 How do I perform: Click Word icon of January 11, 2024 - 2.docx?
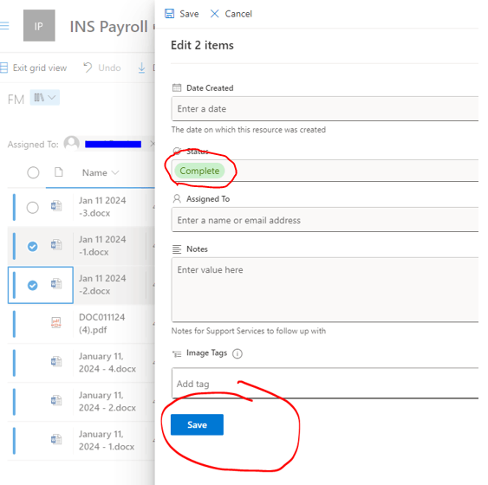click(x=56, y=400)
